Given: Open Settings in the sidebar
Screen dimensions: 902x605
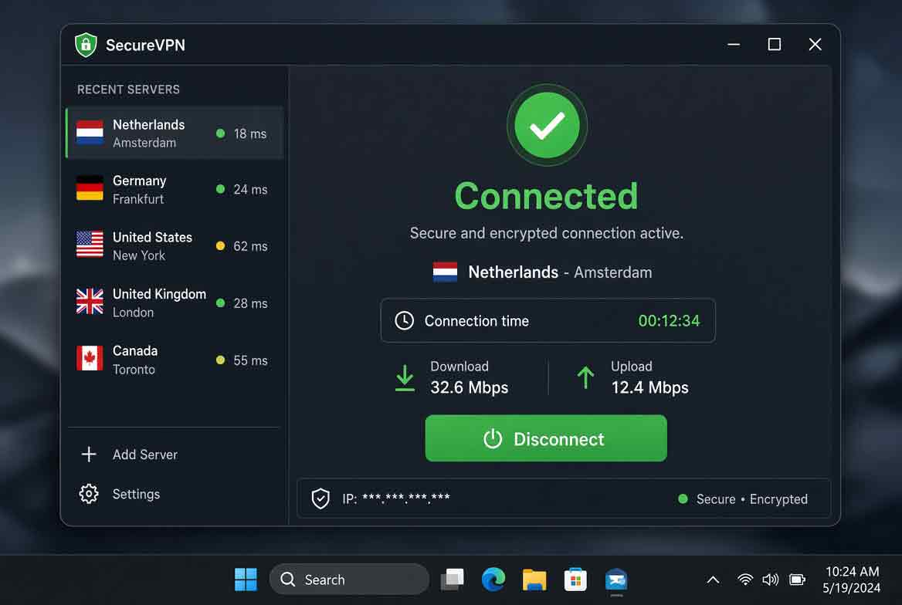Looking at the screenshot, I should click(x=120, y=494).
